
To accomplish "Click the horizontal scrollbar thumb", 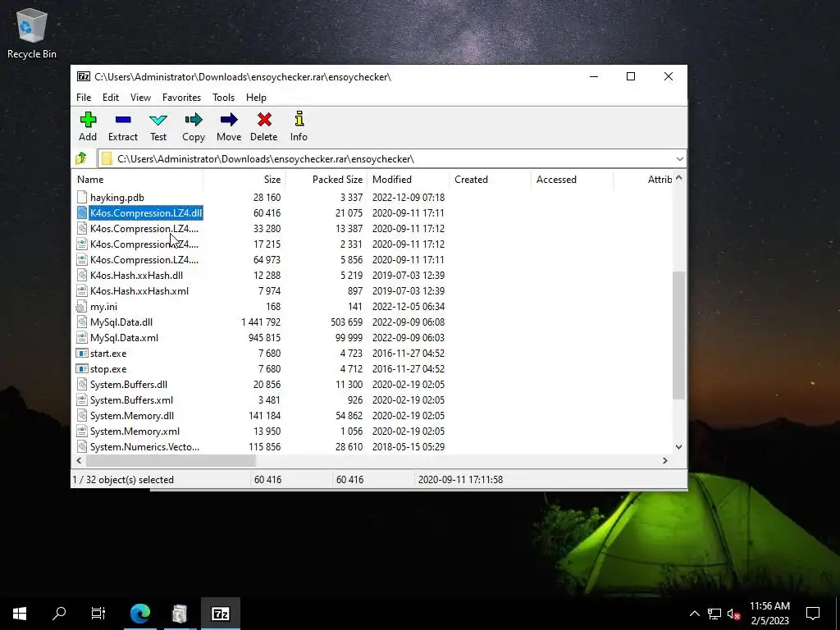I will [171, 461].
